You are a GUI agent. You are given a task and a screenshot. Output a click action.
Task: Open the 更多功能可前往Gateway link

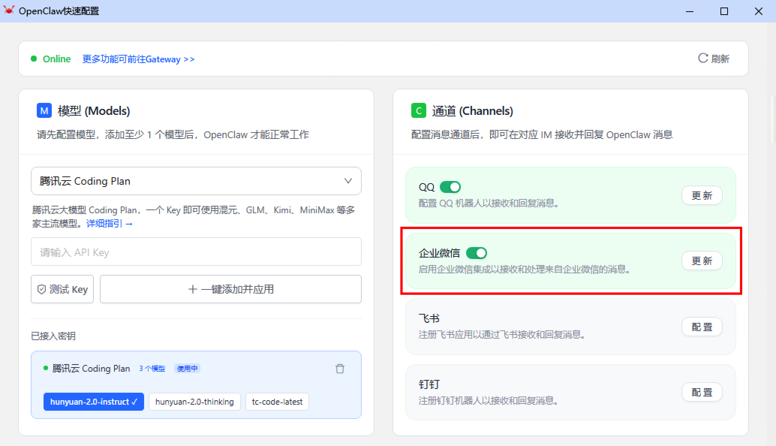(138, 59)
